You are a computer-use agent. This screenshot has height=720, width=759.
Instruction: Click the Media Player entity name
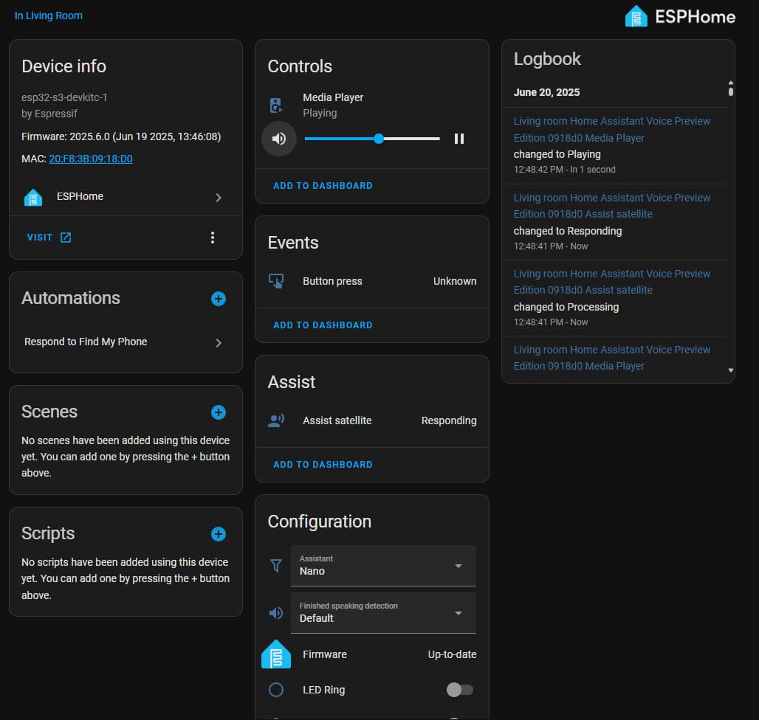click(333, 97)
